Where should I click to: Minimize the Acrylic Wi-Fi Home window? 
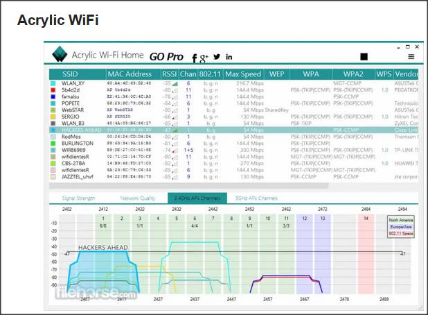[398, 47]
